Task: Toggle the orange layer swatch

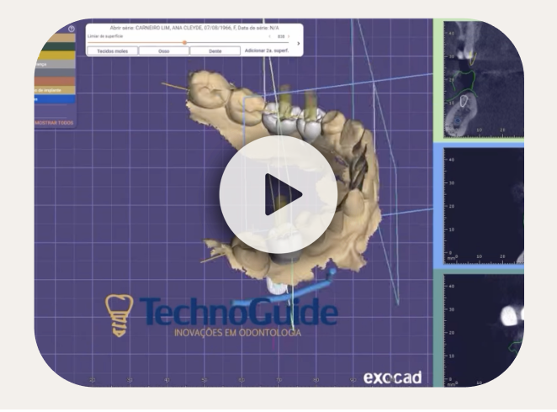Action: 55,82
